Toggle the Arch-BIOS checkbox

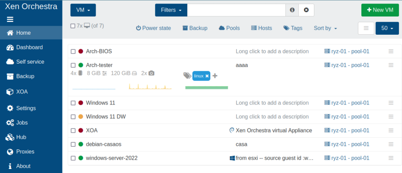click(x=73, y=52)
